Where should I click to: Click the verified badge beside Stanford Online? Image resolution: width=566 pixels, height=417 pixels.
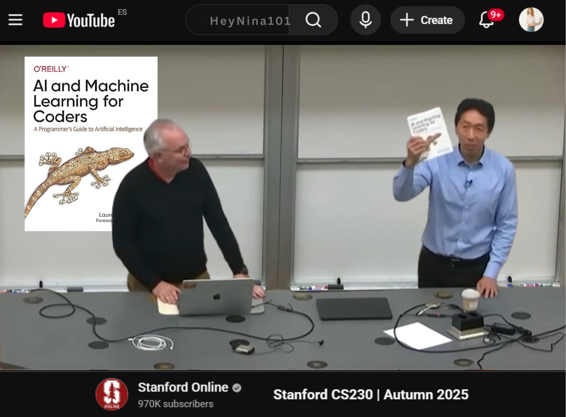tap(237, 388)
